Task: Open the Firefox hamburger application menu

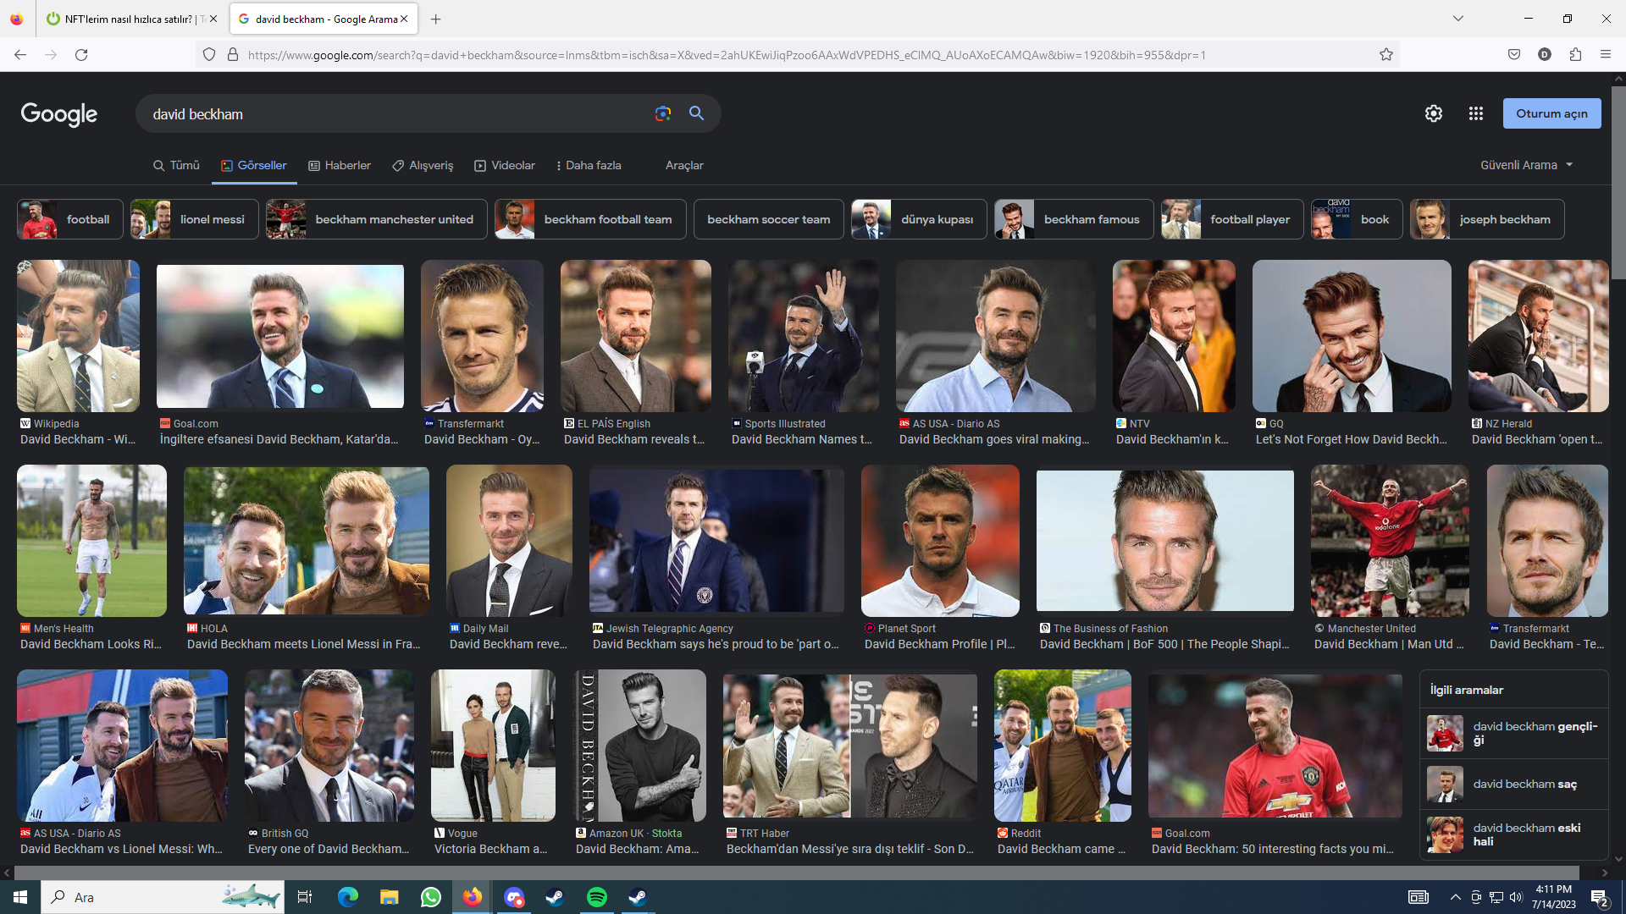Action: coord(1605,55)
